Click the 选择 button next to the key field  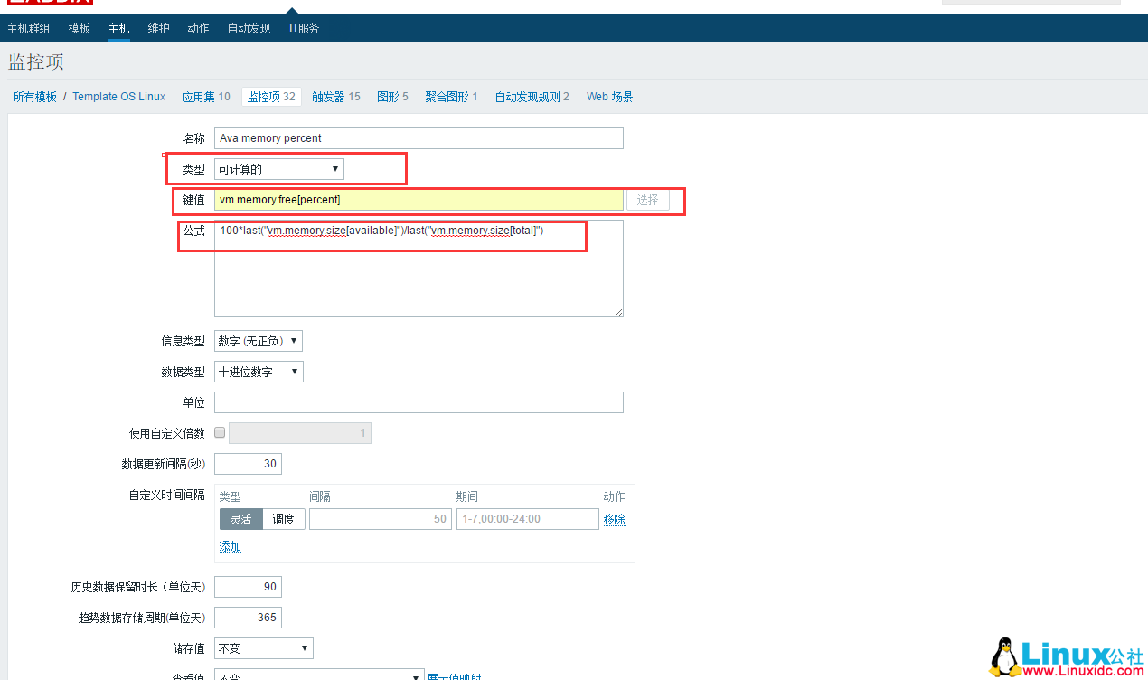click(x=647, y=199)
